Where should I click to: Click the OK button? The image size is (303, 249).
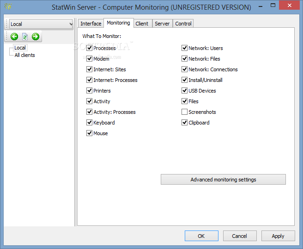(201, 236)
